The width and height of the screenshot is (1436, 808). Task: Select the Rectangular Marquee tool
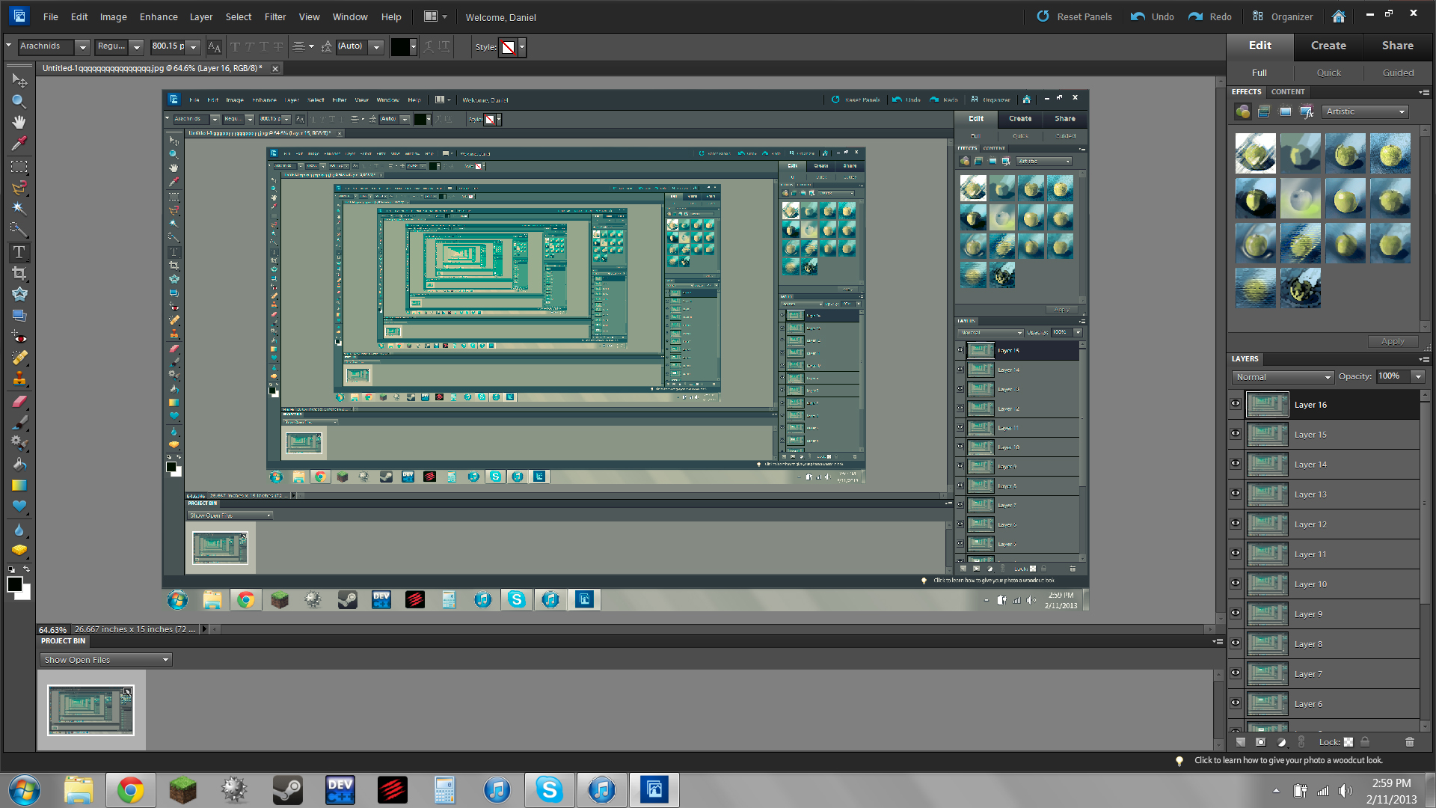(19, 167)
